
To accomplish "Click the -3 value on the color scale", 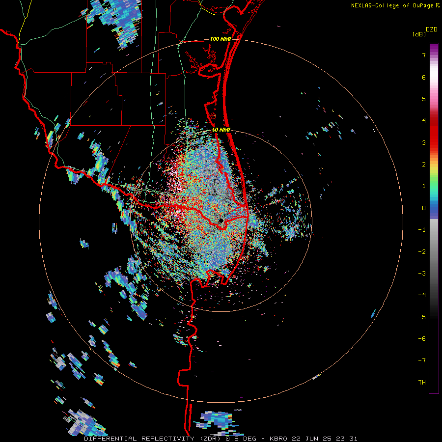I will (x=422, y=274).
